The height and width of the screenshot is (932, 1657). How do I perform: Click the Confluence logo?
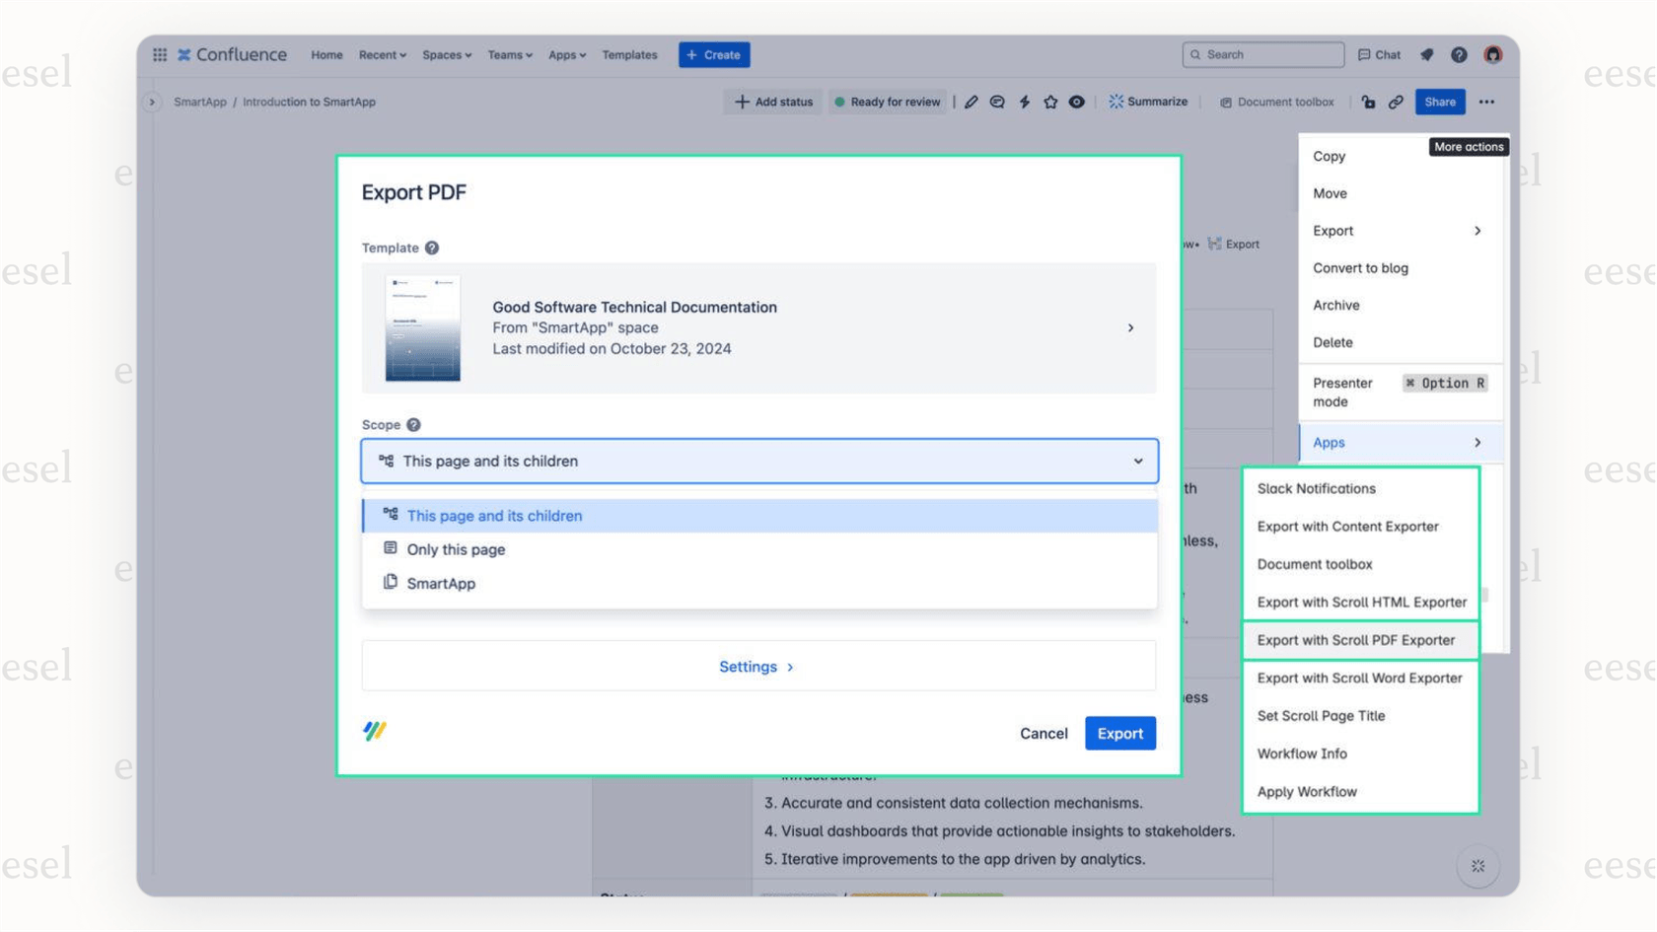(x=231, y=54)
